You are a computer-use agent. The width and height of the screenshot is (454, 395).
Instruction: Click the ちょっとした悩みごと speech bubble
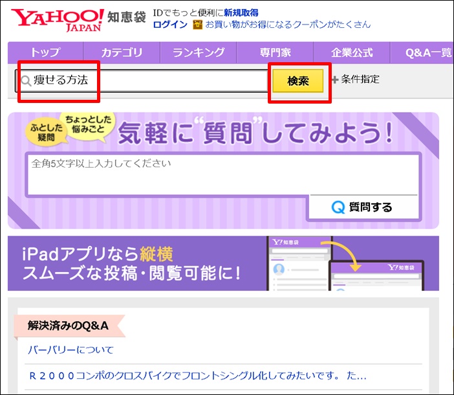click(x=88, y=122)
